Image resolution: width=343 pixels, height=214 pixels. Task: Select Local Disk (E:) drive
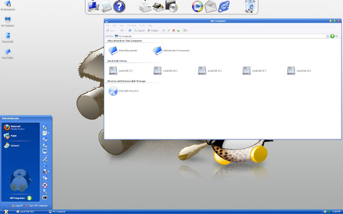(x=210, y=71)
